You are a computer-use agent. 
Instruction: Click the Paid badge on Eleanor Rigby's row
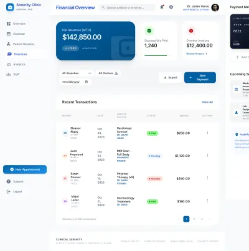pyautogui.click(x=153, y=133)
